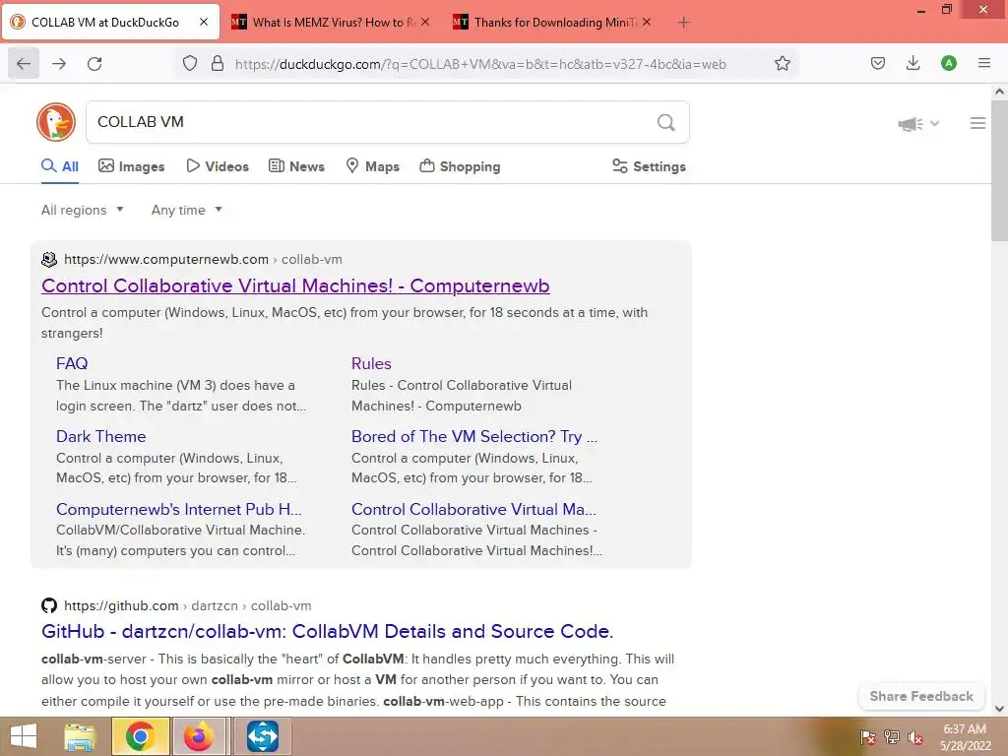Open the Dark Theme sitelink

tap(101, 436)
